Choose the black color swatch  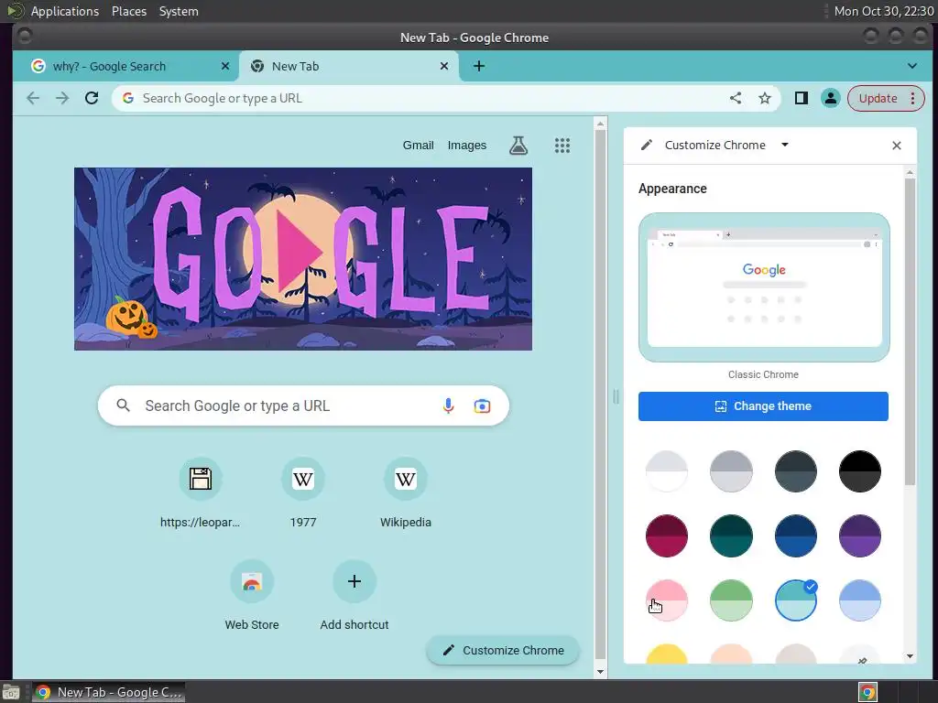[859, 471]
